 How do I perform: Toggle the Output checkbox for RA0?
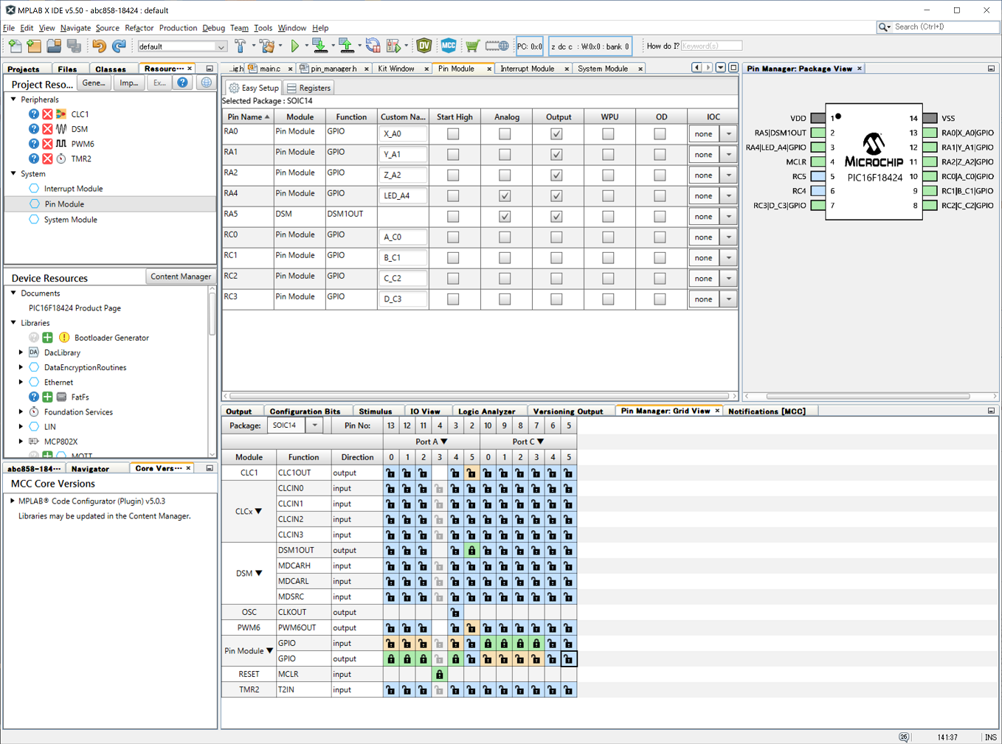coord(556,134)
